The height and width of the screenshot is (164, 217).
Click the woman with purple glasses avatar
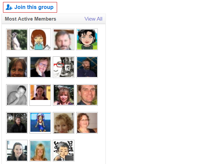tap(40, 67)
